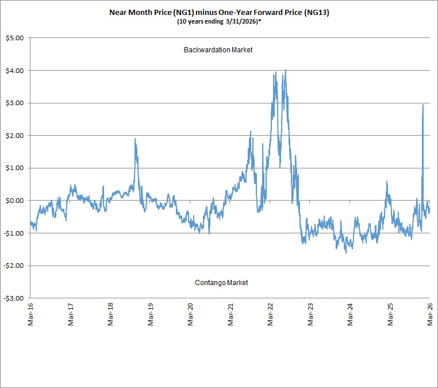Screen dimensions: 438x388
Task: Click the 'Backwardation Market' label
Action: coord(218,50)
